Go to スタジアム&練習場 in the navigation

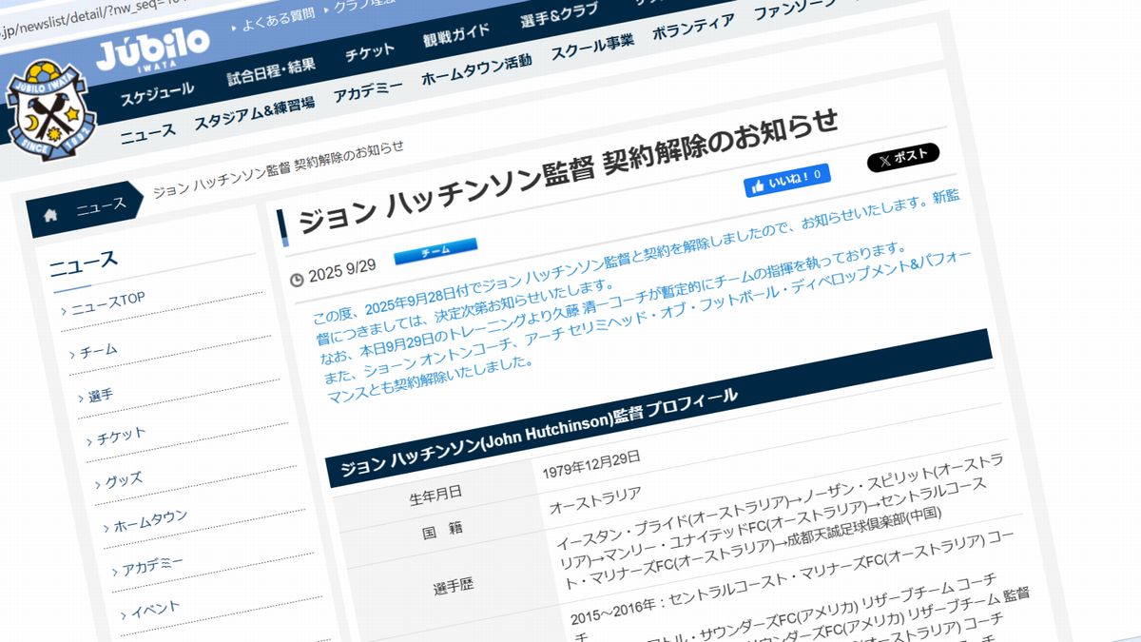(x=254, y=113)
